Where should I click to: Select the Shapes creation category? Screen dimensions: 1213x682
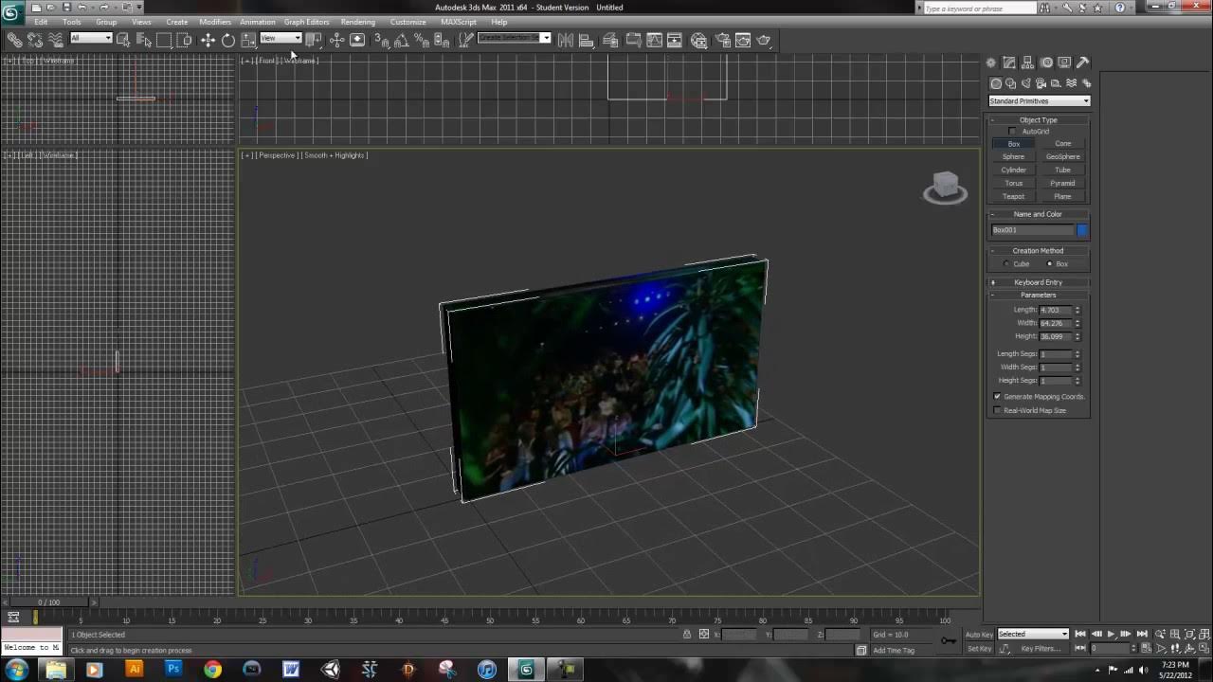[x=1011, y=83]
